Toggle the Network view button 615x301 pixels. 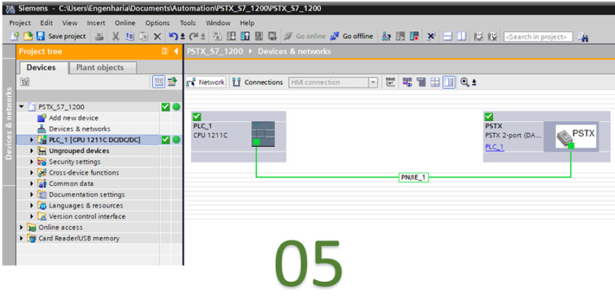(x=206, y=82)
